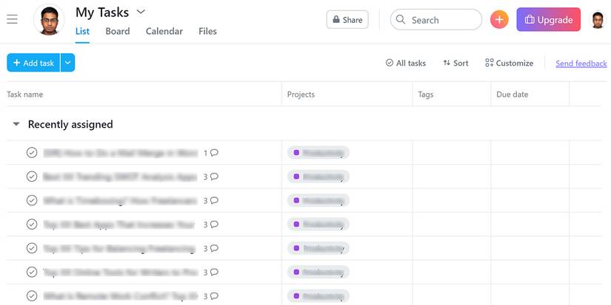Click the orange plus quick-add button
The height and width of the screenshot is (305, 611).
(x=499, y=19)
